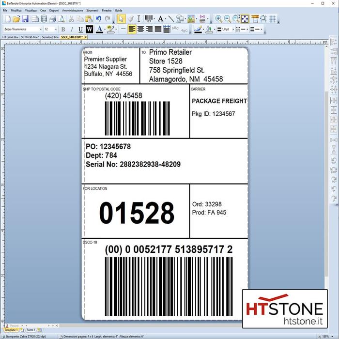Open database connection setup icon
Viewport: 339px width, 339px height.
point(44,19)
